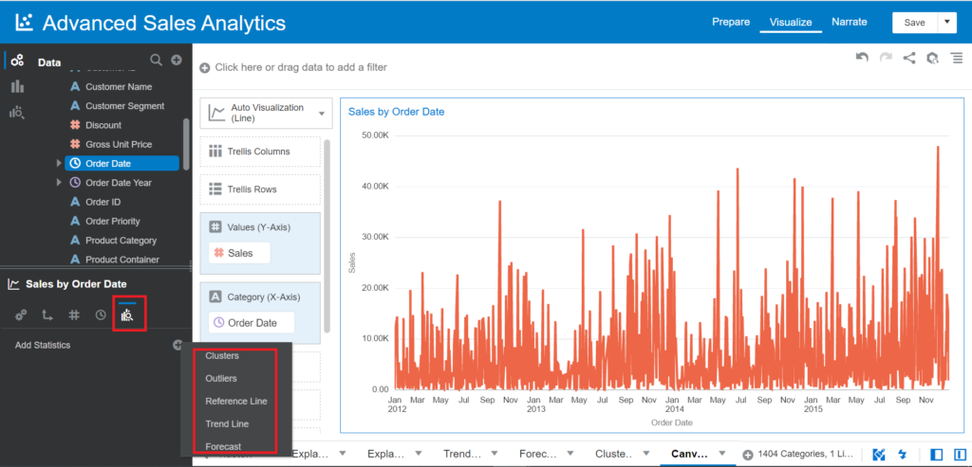Open Axis properties arrows tab
Image resolution: width=972 pixels, height=467 pixels.
(47, 315)
